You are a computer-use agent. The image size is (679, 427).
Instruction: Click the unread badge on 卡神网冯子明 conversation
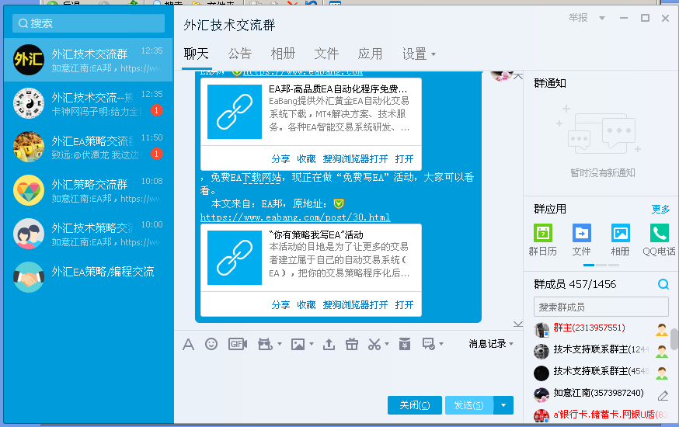pos(157,110)
